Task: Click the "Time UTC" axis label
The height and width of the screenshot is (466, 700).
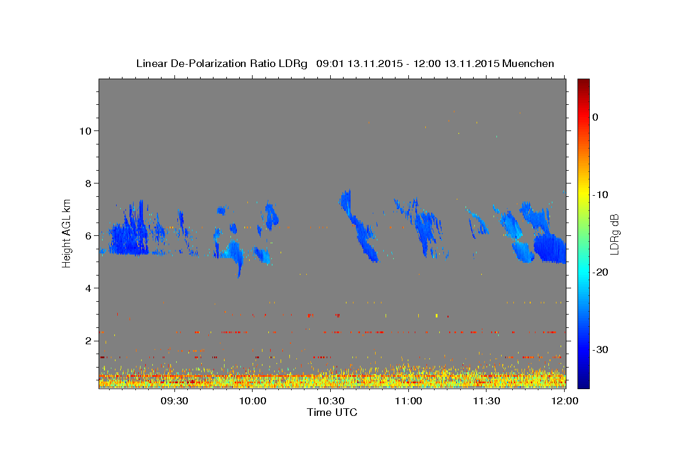Action: (x=332, y=412)
